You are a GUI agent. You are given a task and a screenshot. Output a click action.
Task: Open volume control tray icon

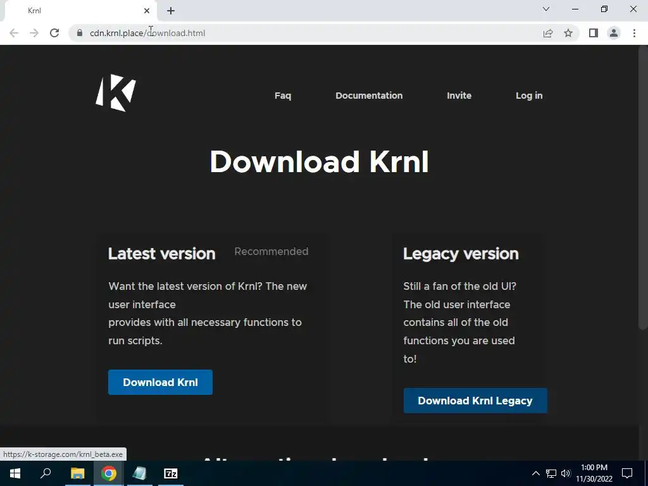566,473
